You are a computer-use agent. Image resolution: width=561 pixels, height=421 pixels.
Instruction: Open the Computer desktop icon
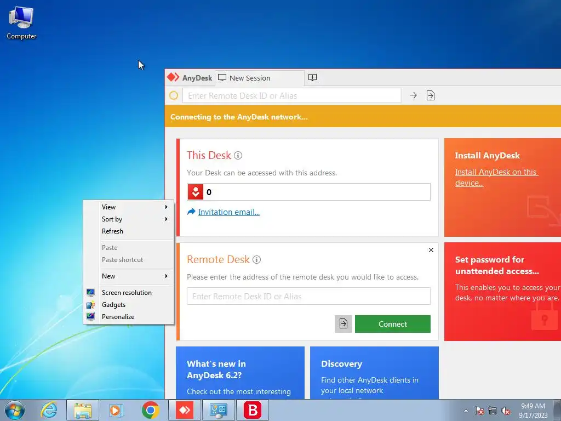21,22
